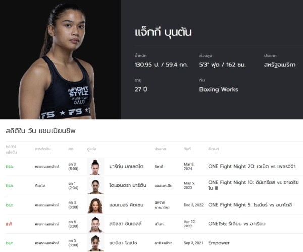Open ONE Fight Night 20 event link
303x252 pixels.
[x=252, y=166]
